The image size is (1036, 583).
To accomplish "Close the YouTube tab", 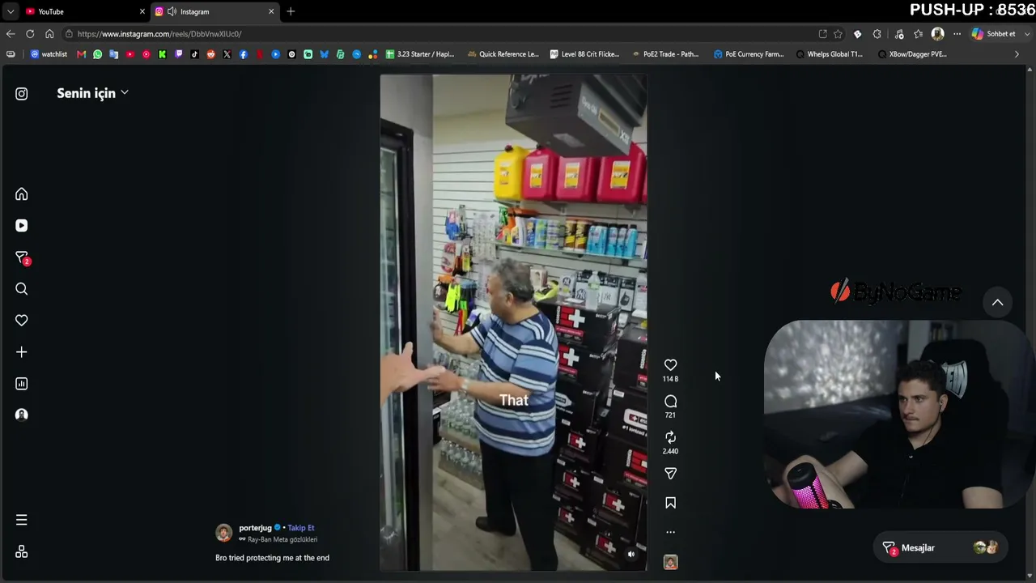I will pos(142,11).
